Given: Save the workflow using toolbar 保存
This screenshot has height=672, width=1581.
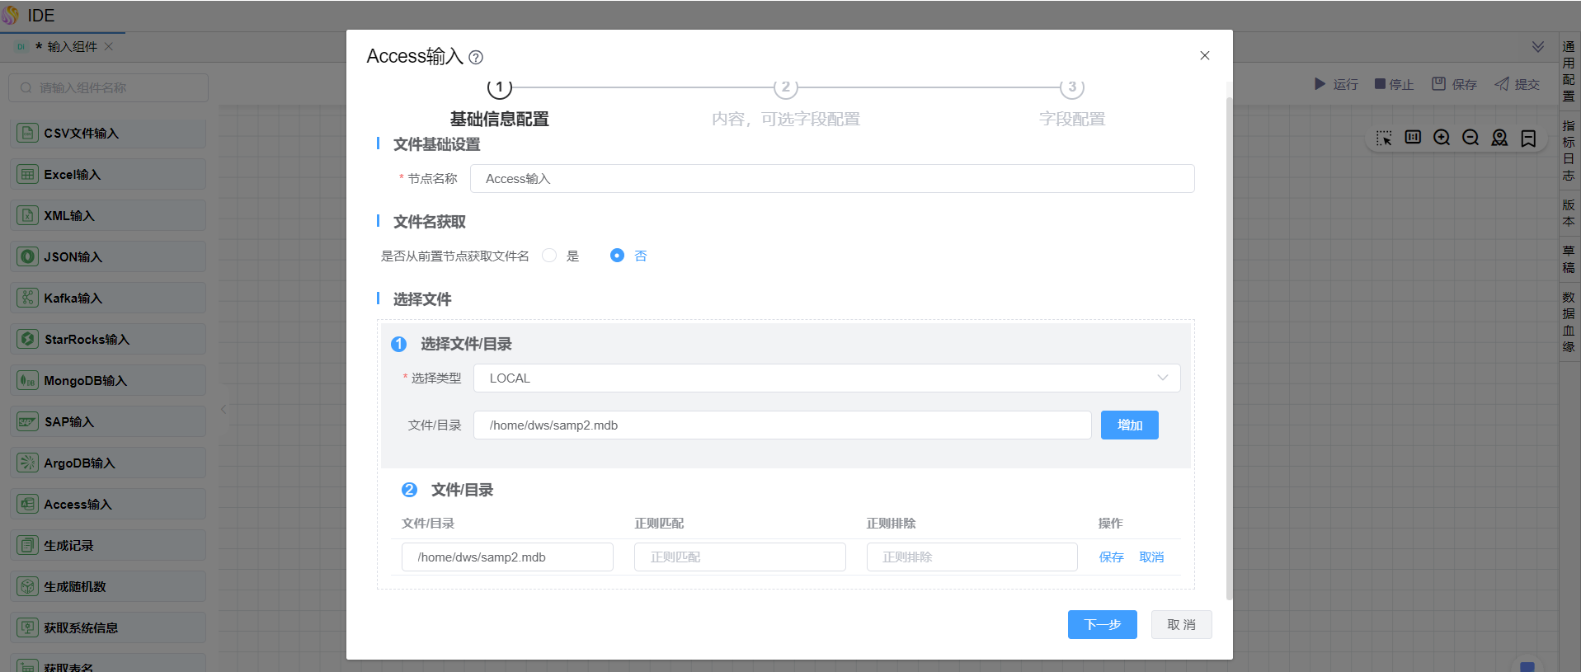Looking at the screenshot, I should pos(1454,84).
